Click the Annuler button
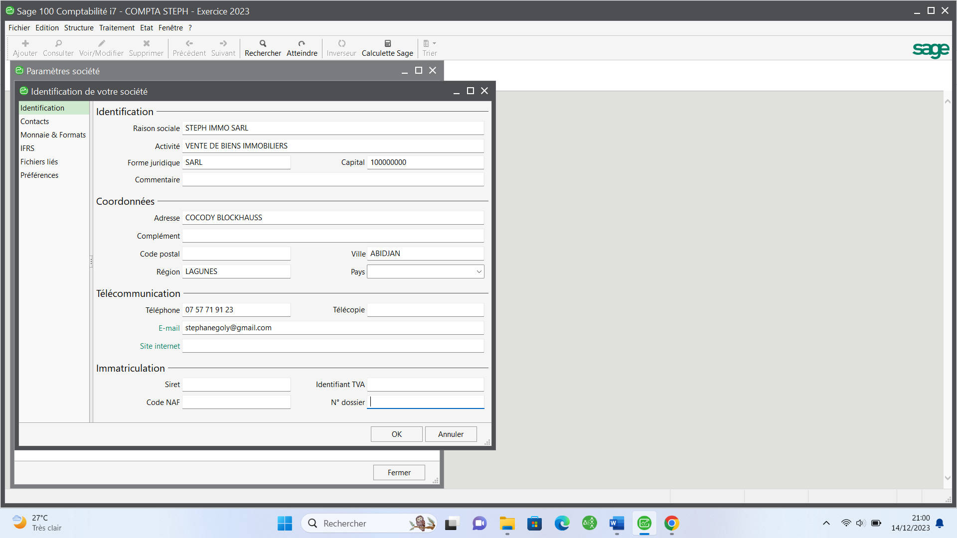Image resolution: width=957 pixels, height=538 pixels. (451, 434)
